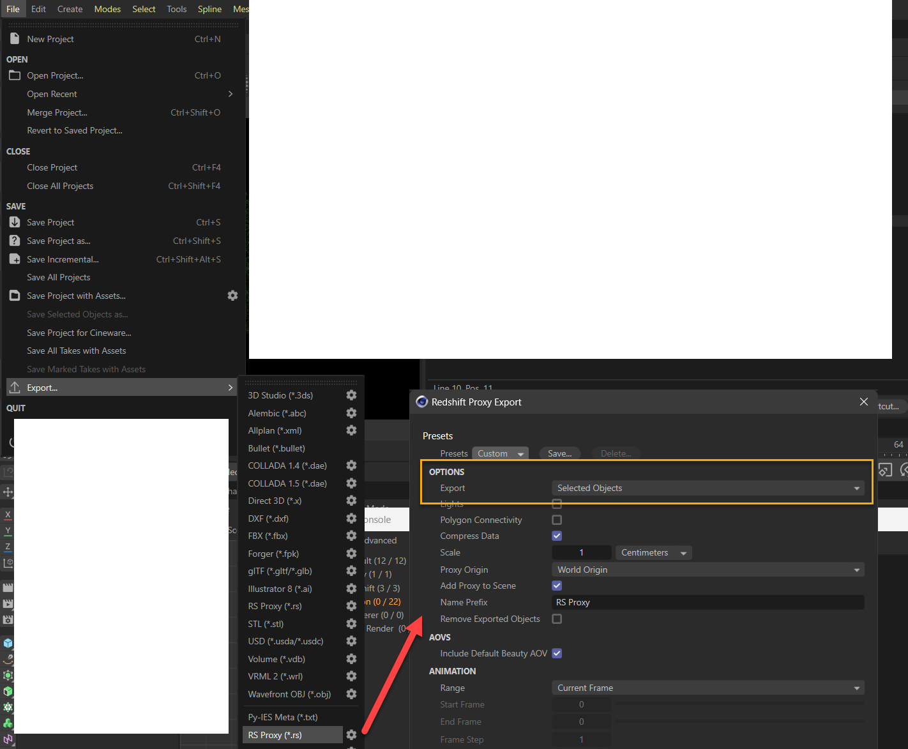Open Save Project with Assets options gear
This screenshot has height=749, width=908.
232,296
